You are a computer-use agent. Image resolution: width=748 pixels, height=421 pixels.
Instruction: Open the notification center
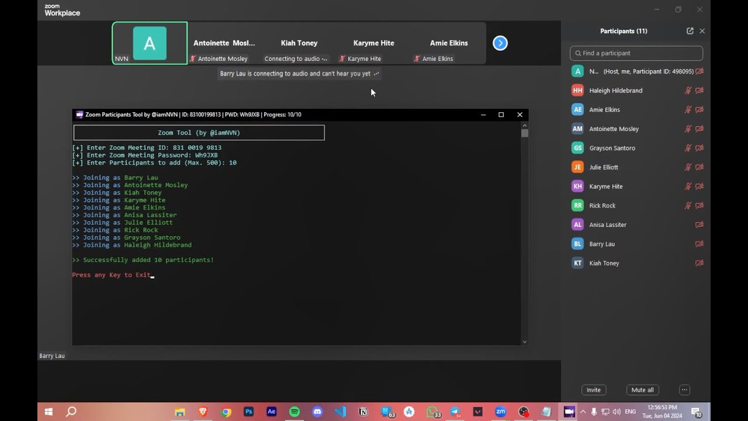697,412
